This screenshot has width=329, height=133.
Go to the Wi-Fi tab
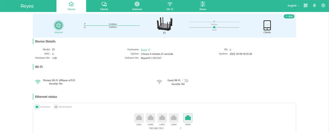170,6
